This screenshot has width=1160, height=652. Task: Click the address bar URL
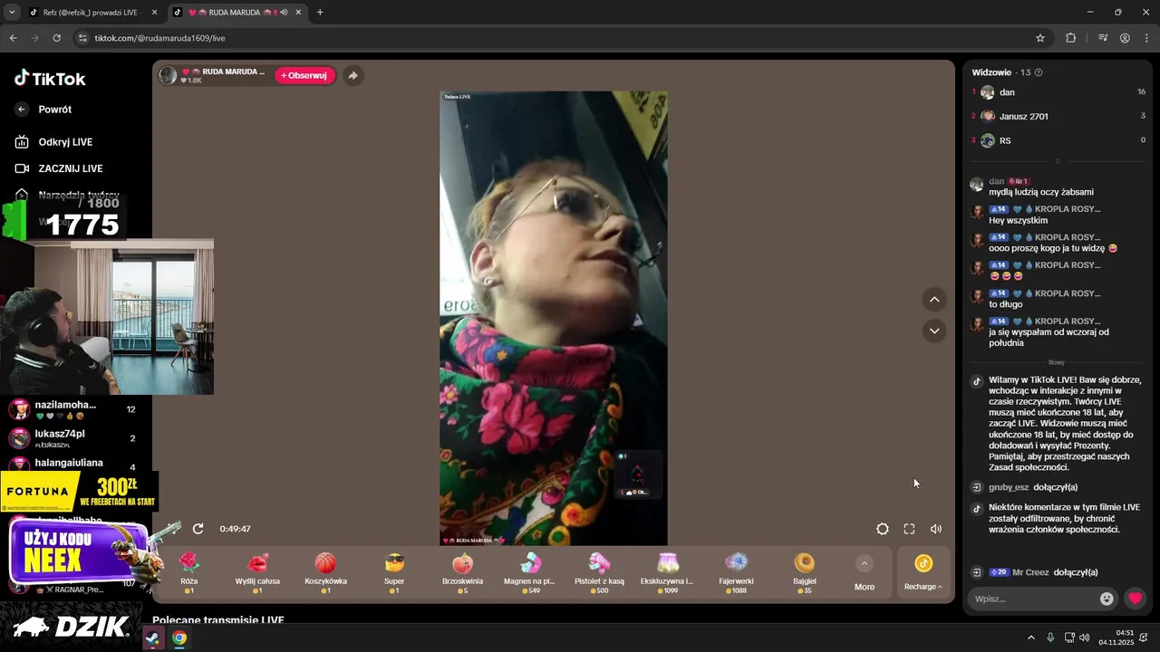[159, 38]
